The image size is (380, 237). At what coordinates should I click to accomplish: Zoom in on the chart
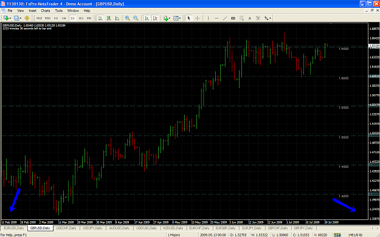tap(127, 18)
